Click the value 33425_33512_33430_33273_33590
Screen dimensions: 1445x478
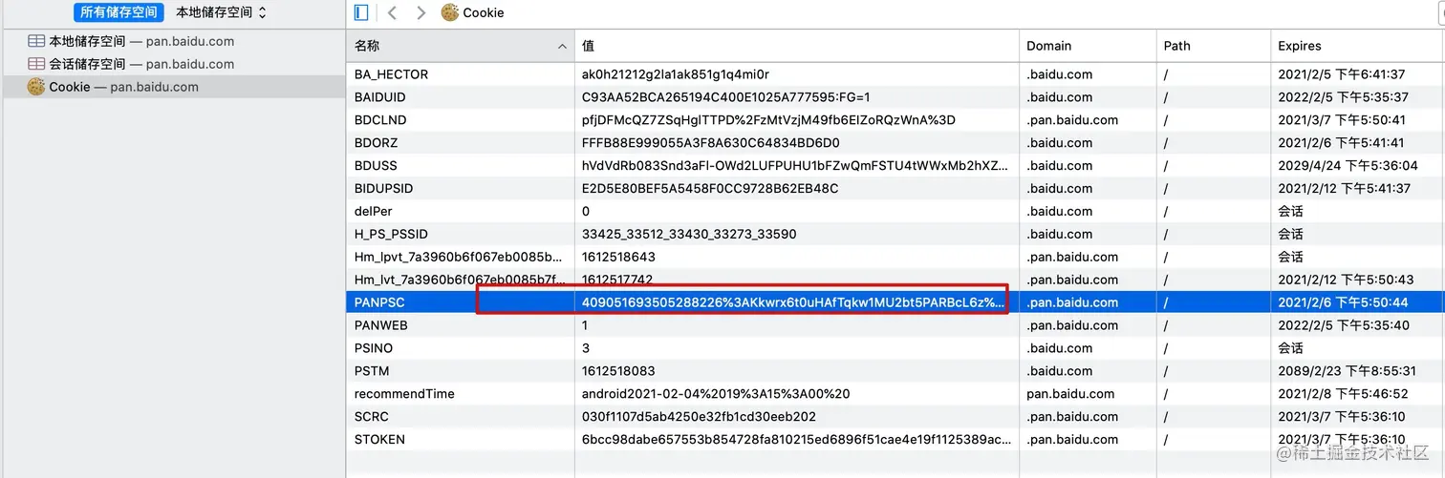[689, 235]
